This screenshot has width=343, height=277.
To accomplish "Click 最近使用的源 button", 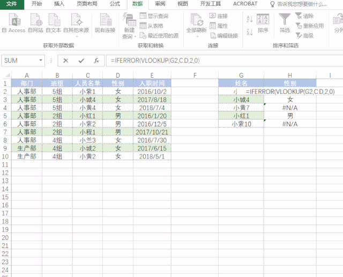I will [159, 36].
